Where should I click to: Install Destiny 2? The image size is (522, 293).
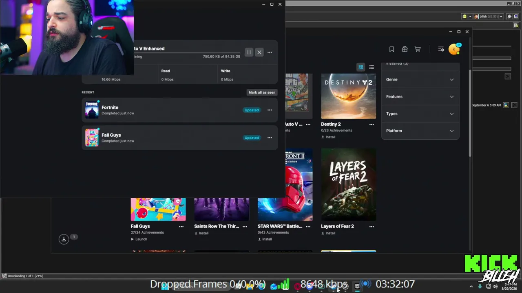click(328, 137)
